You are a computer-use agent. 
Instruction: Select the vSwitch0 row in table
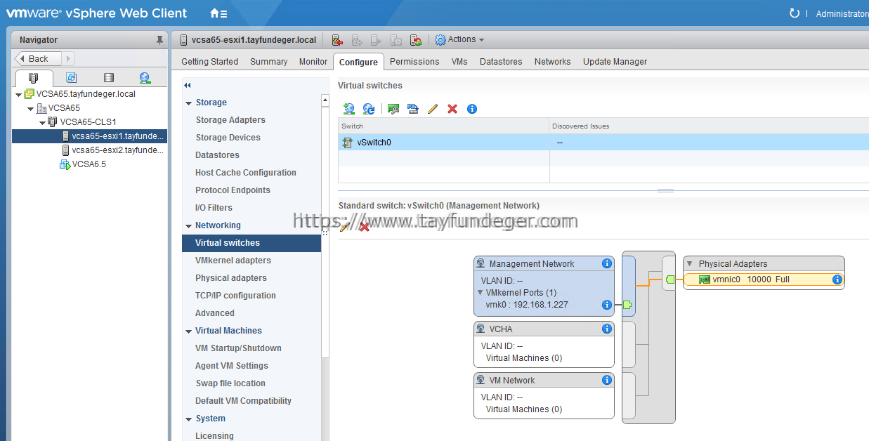pyautogui.click(x=603, y=143)
